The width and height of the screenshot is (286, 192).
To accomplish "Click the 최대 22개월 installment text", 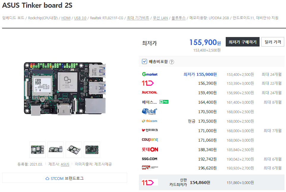I will (271, 83).
